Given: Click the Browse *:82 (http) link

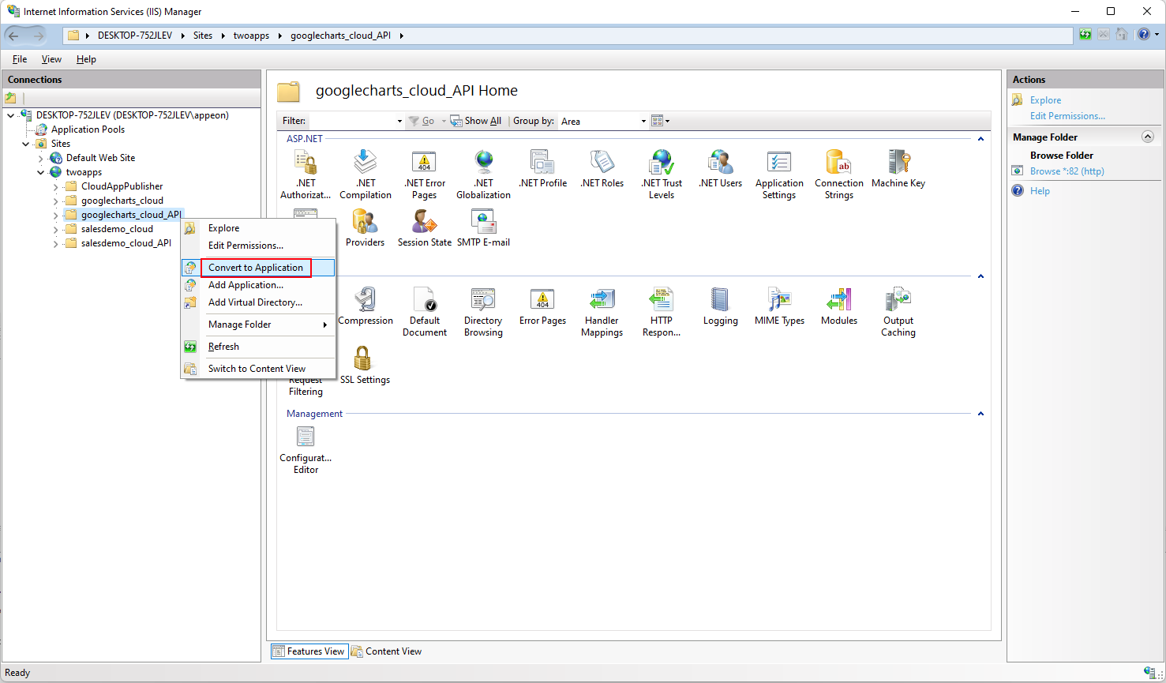Looking at the screenshot, I should click(1067, 171).
